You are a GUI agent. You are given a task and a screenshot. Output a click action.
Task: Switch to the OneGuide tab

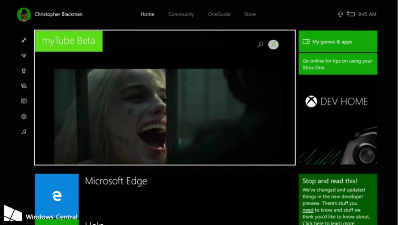[x=219, y=14]
